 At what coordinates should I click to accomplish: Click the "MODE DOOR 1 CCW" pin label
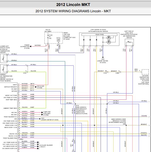coord(11,127)
